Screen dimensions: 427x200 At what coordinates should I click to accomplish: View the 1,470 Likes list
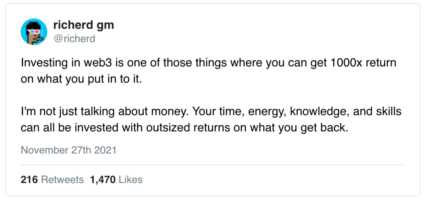click(116, 179)
